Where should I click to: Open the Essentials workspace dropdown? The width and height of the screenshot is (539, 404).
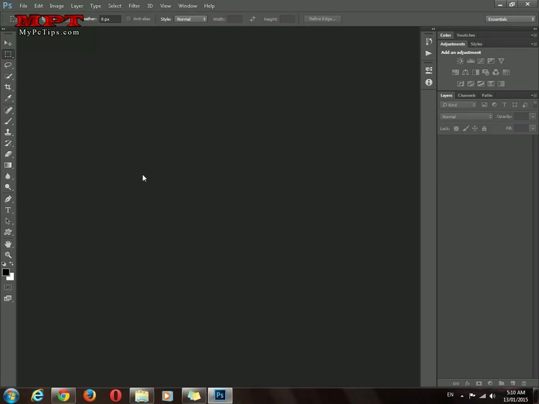coord(510,19)
